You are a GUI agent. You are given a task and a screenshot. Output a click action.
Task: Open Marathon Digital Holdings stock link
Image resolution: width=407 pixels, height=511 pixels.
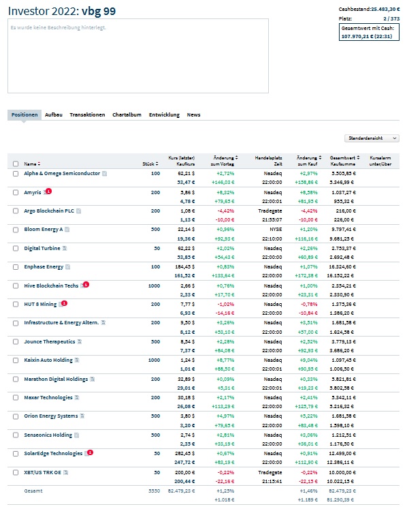point(56,380)
